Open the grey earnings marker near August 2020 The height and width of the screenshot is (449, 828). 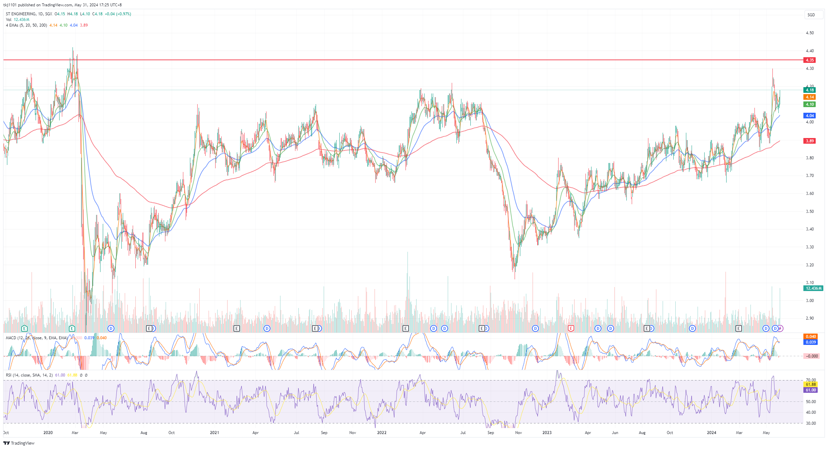click(149, 329)
